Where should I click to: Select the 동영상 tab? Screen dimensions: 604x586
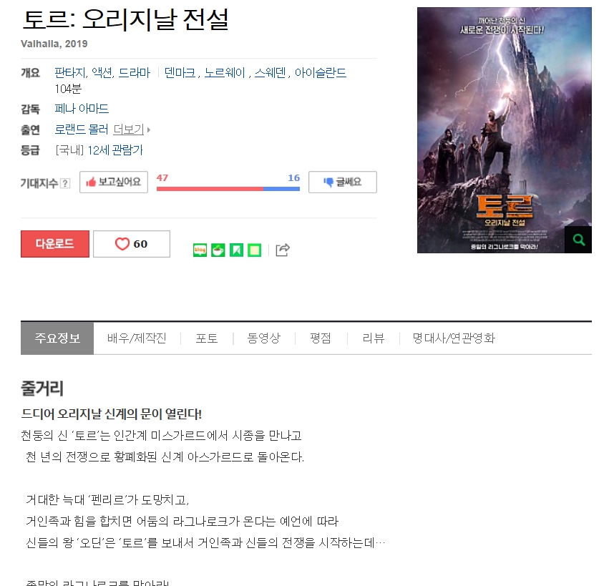click(x=264, y=338)
